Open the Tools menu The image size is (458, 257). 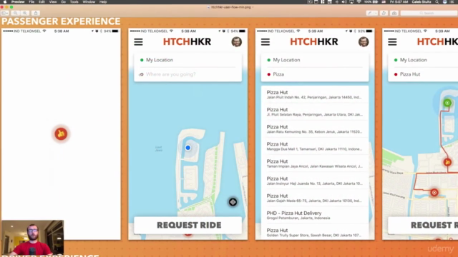tap(74, 1)
